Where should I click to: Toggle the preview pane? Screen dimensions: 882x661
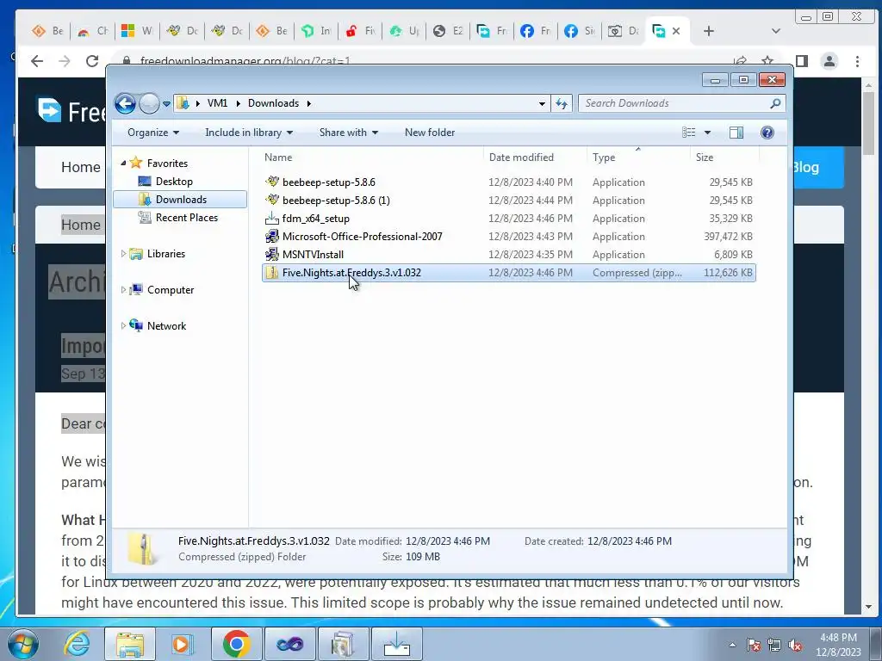pos(736,133)
